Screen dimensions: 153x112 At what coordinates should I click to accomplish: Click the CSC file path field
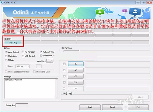coord(118,82)
